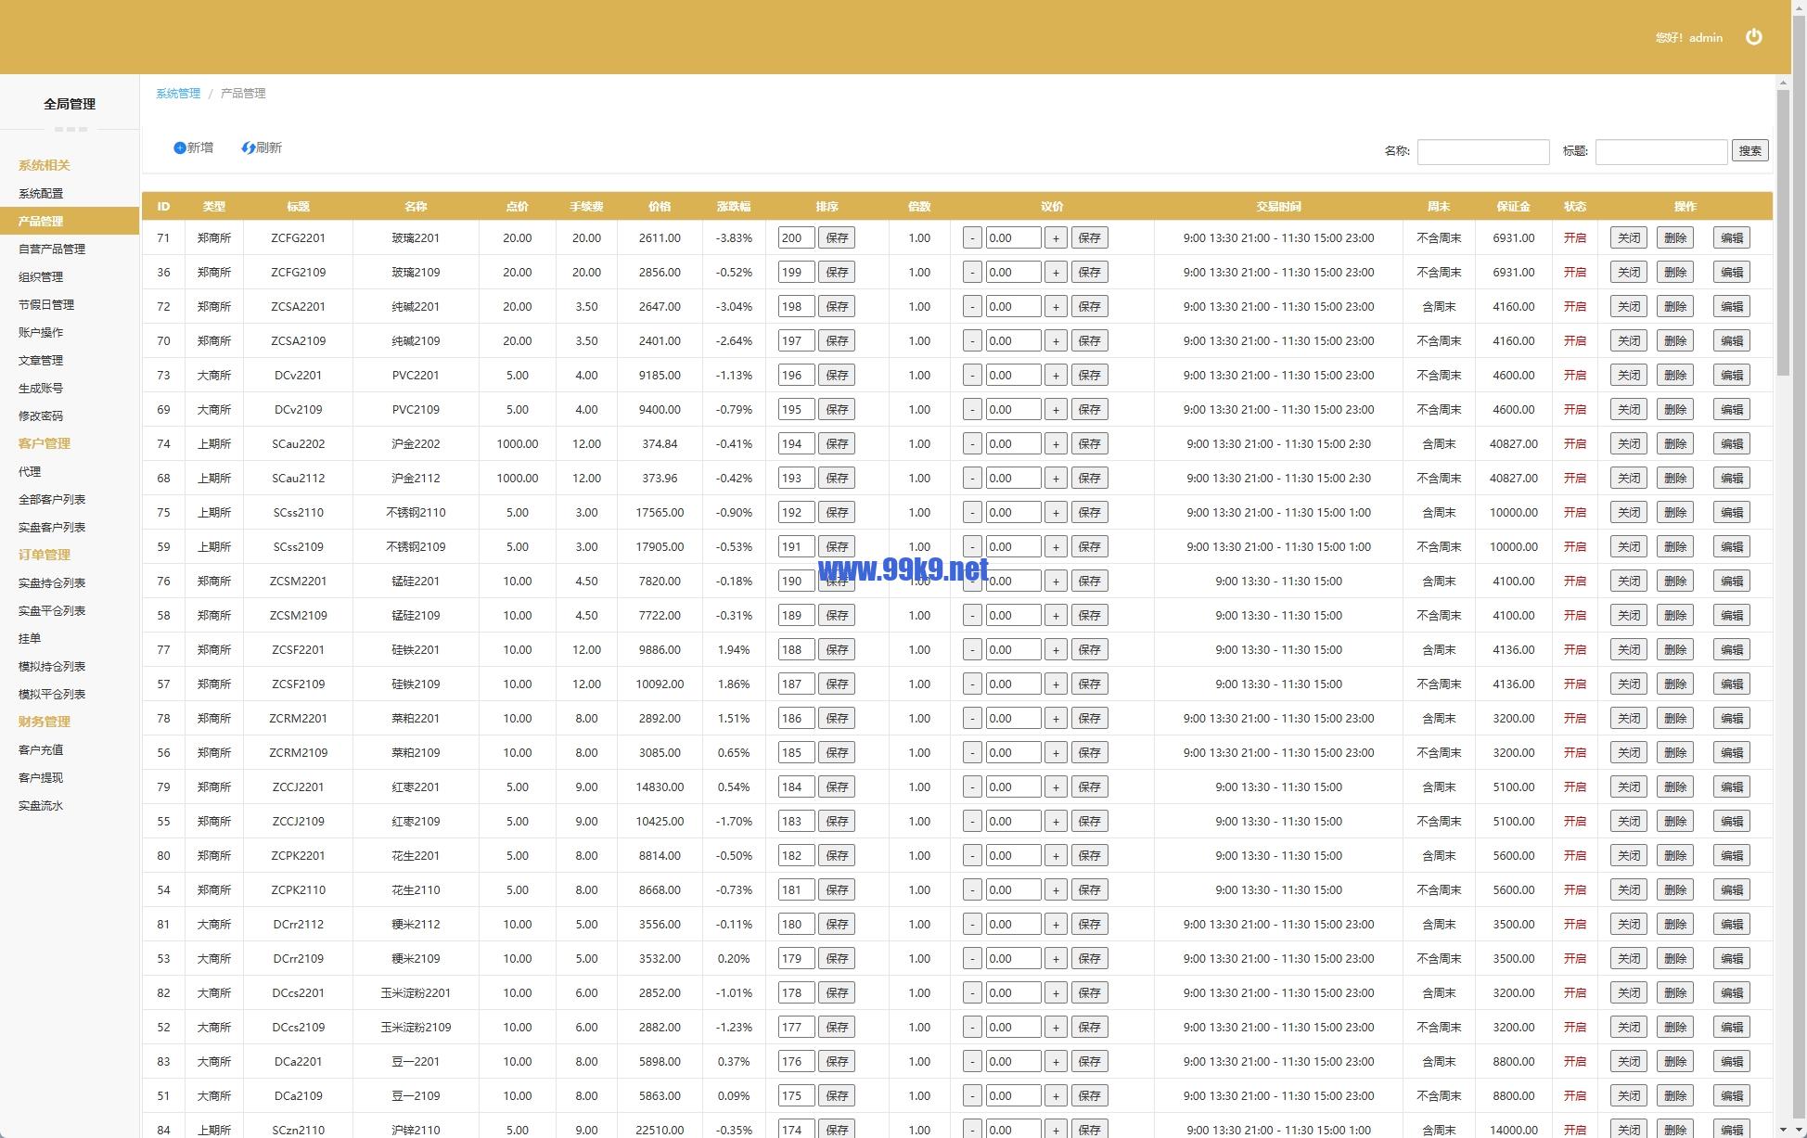Open 实盘流水 sidebar item
1807x1138 pixels.
(x=41, y=805)
